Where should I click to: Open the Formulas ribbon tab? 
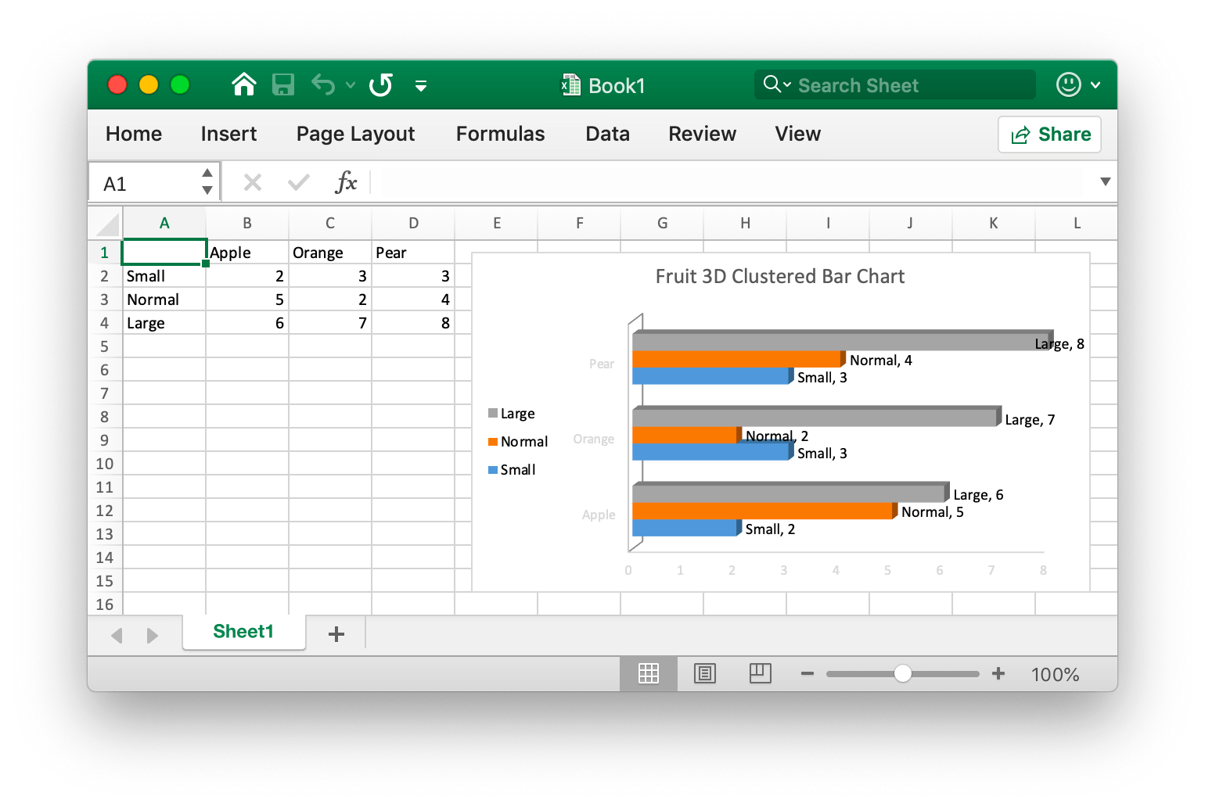500,134
